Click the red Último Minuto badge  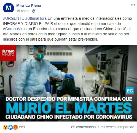pyautogui.click(x=8, y=53)
